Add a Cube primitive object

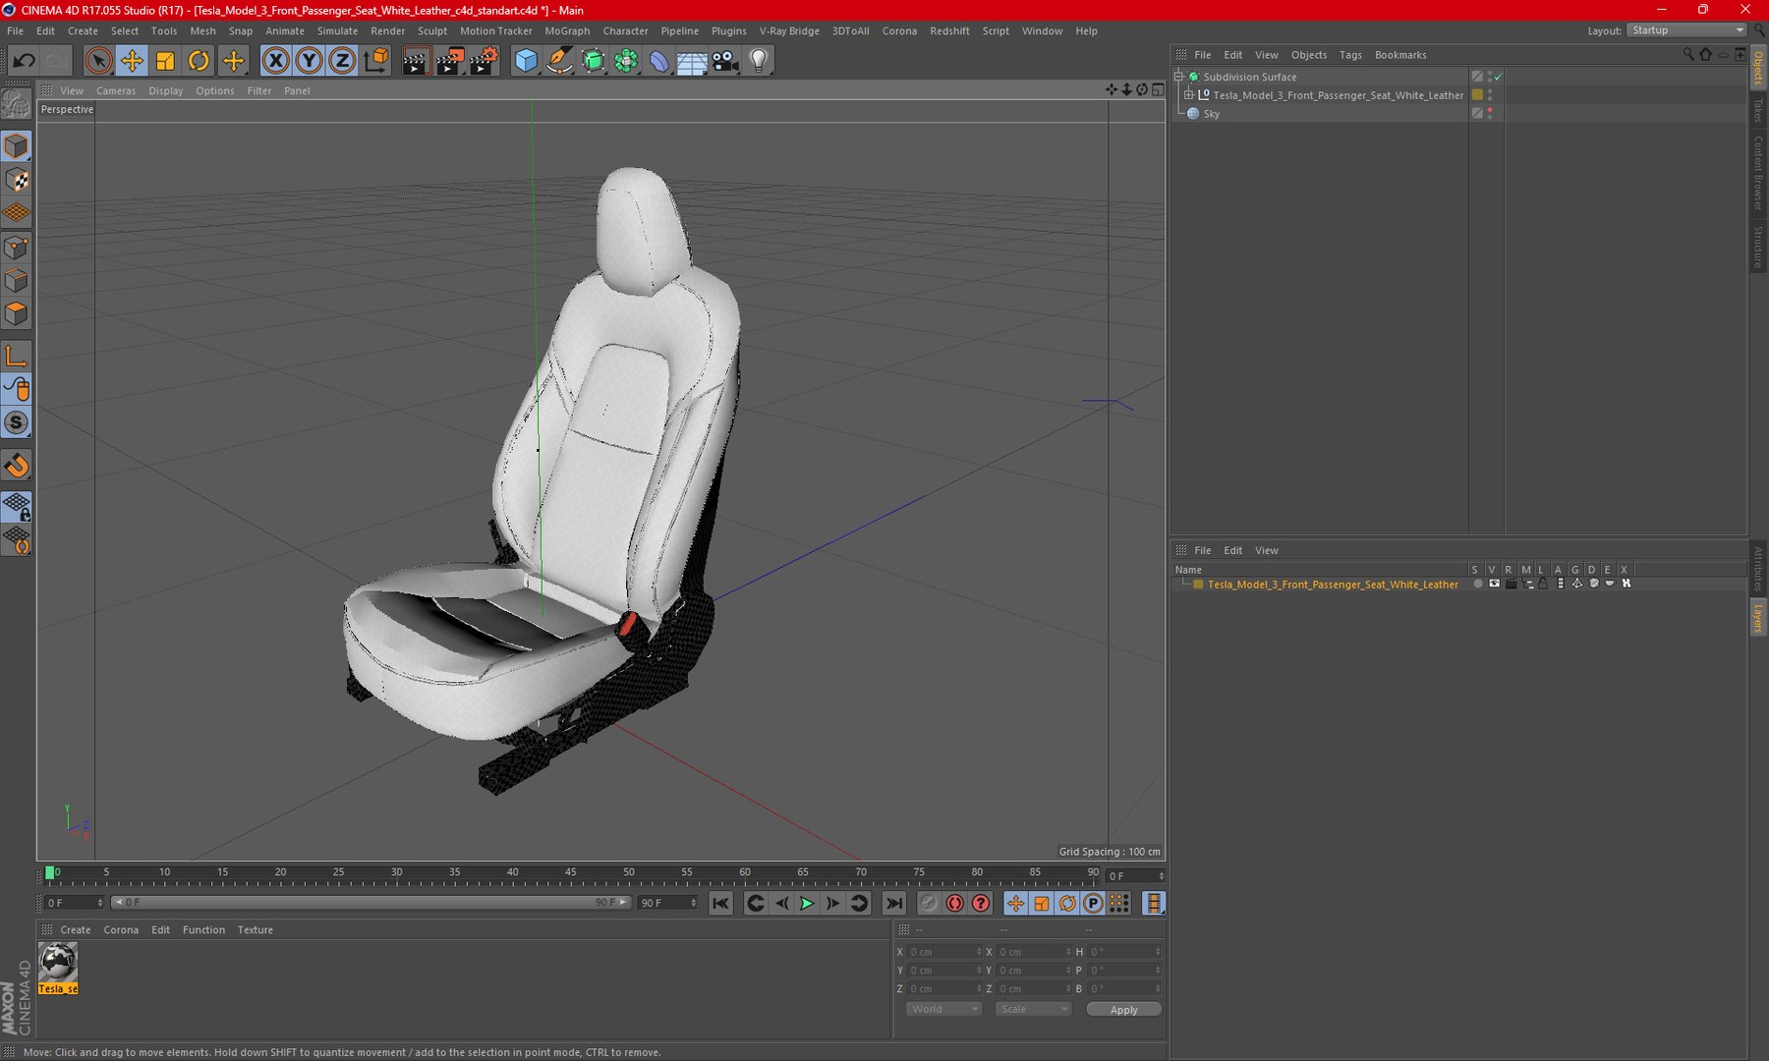coord(526,61)
